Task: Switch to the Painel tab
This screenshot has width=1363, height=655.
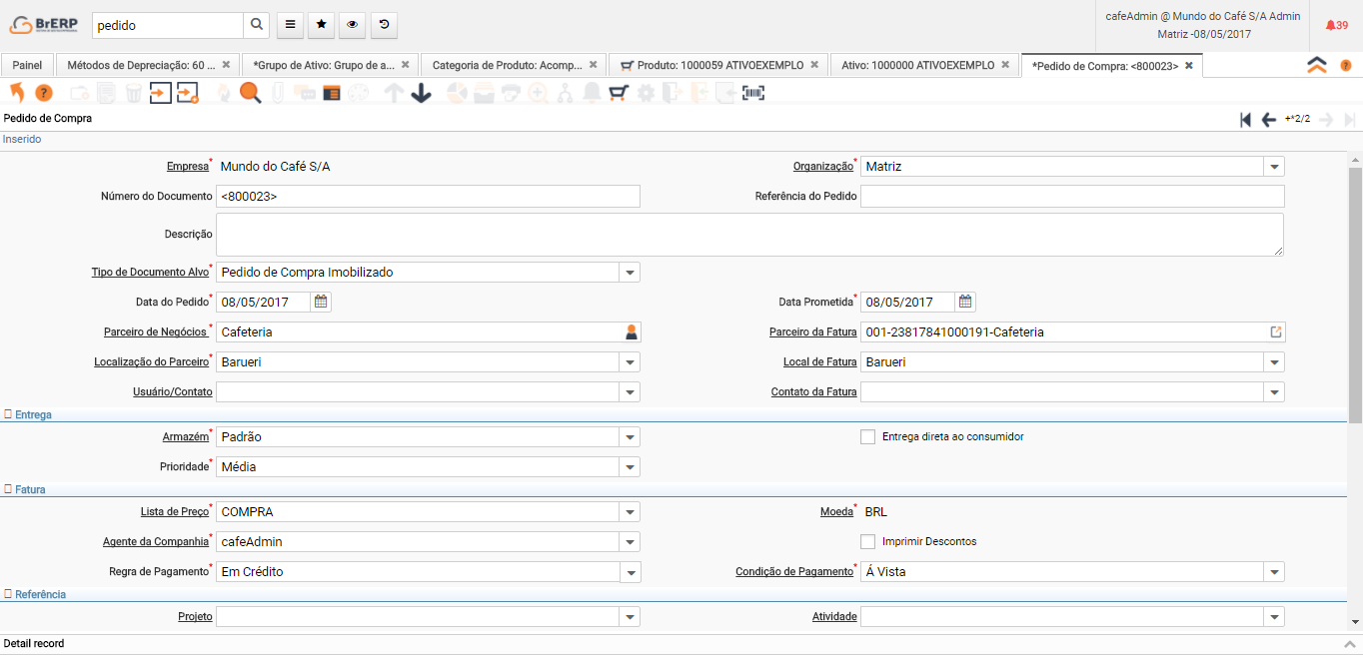Action: [x=27, y=65]
